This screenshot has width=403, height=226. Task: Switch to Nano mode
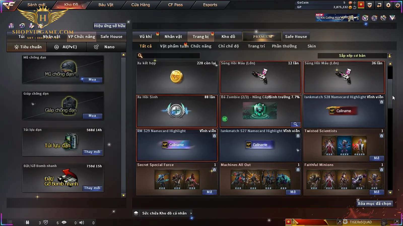[x=106, y=47]
